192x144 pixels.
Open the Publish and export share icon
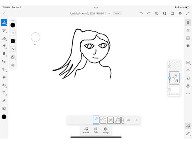click(172, 13)
